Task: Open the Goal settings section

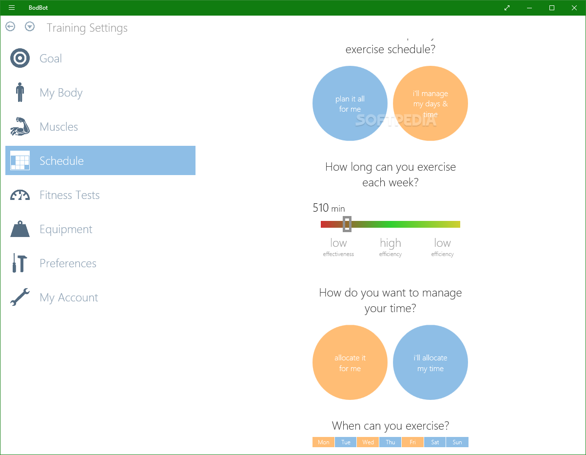Action: pyautogui.click(x=100, y=59)
